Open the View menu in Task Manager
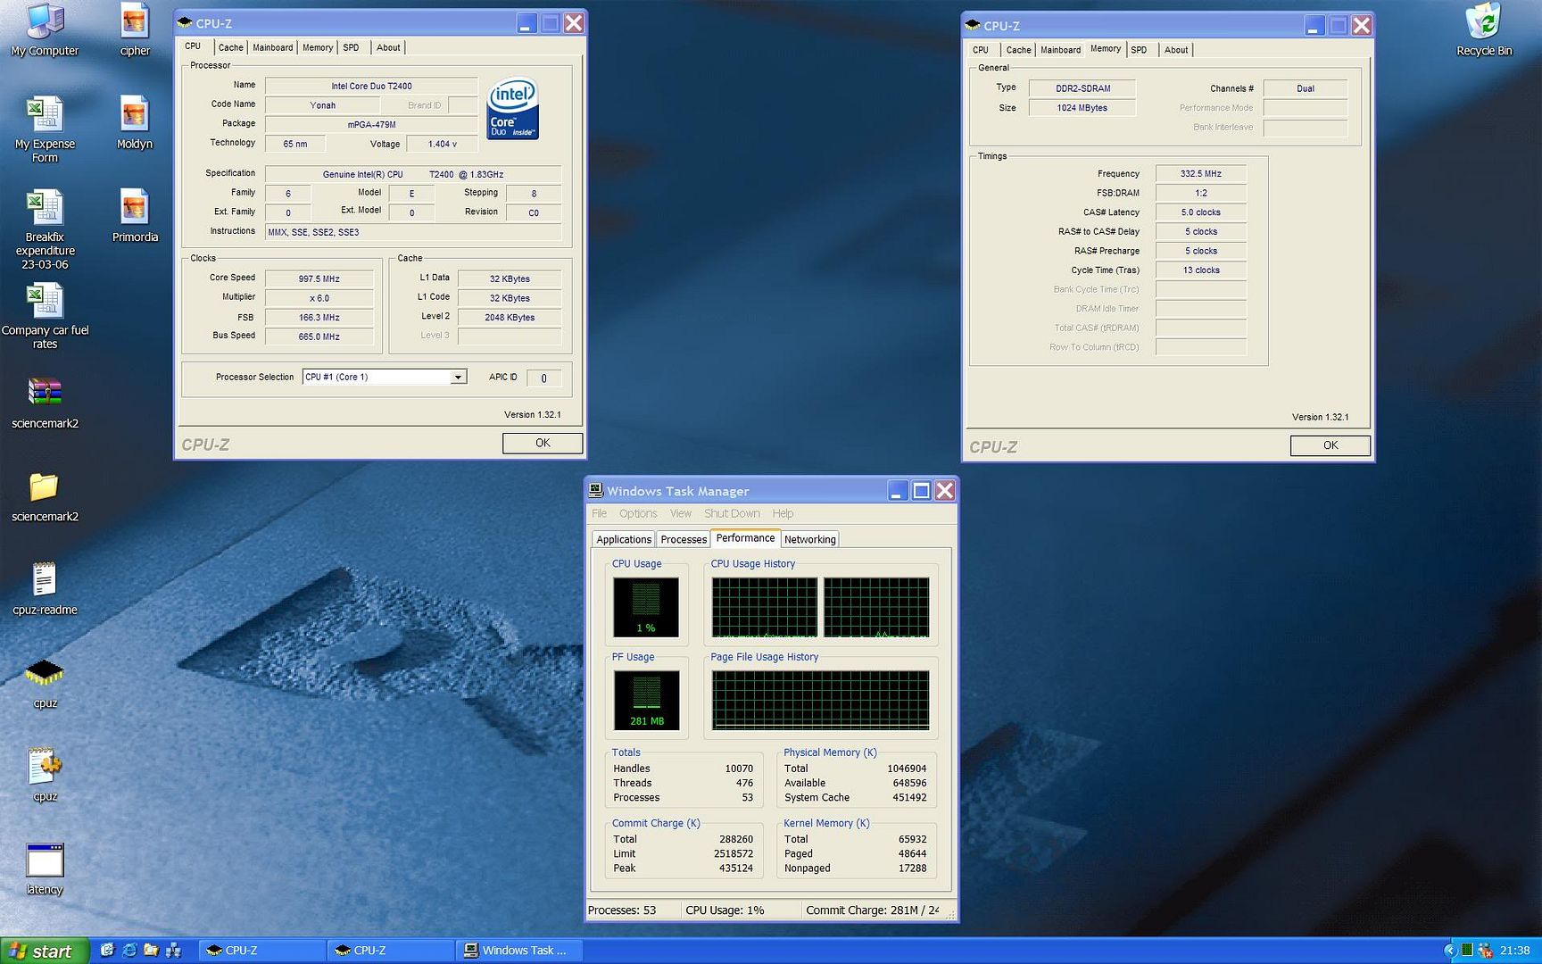The height and width of the screenshot is (964, 1542). click(x=681, y=513)
